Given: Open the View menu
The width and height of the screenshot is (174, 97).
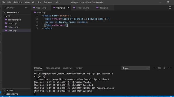Looking at the screenshot, I should coord(27,2).
